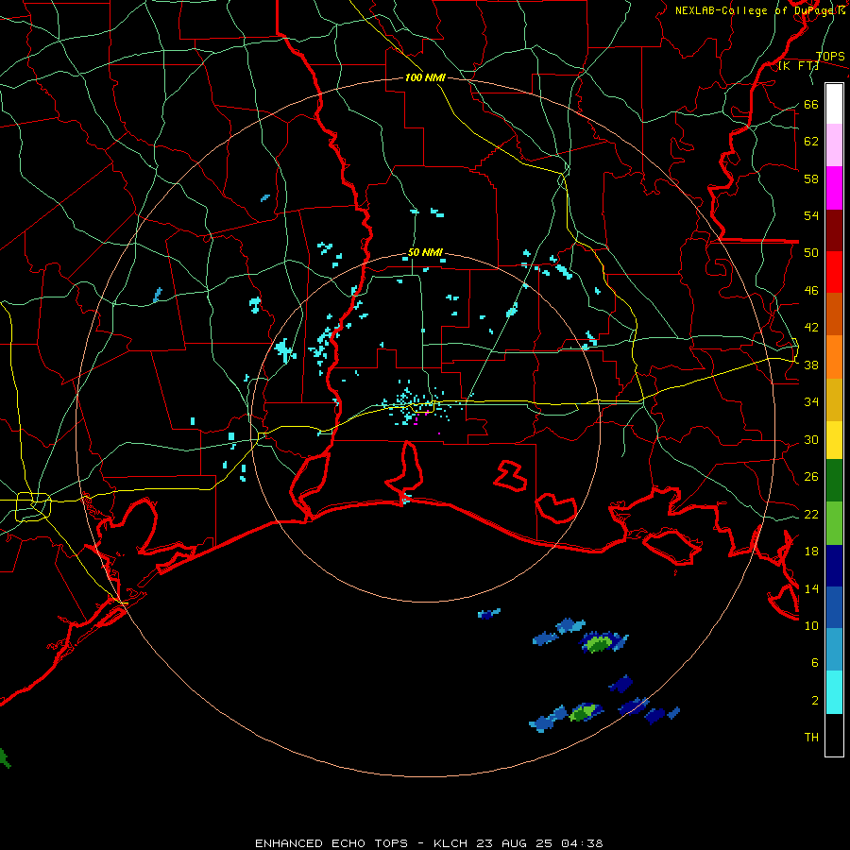This screenshot has width=850, height=850.
Task: Click the legend value '62'
Action: (x=811, y=142)
